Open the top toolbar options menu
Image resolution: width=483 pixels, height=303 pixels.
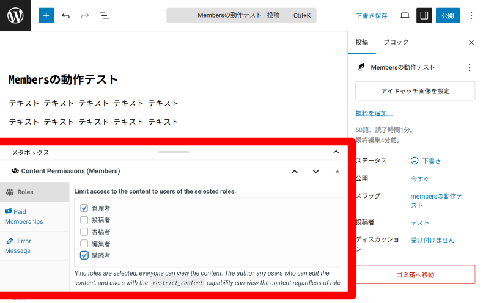point(471,15)
